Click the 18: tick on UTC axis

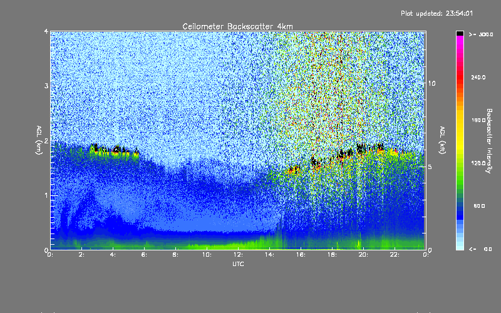point(332,255)
